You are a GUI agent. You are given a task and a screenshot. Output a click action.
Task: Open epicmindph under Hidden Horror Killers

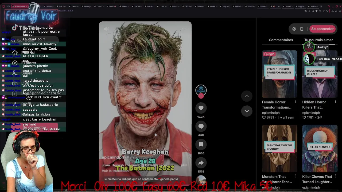311,113
